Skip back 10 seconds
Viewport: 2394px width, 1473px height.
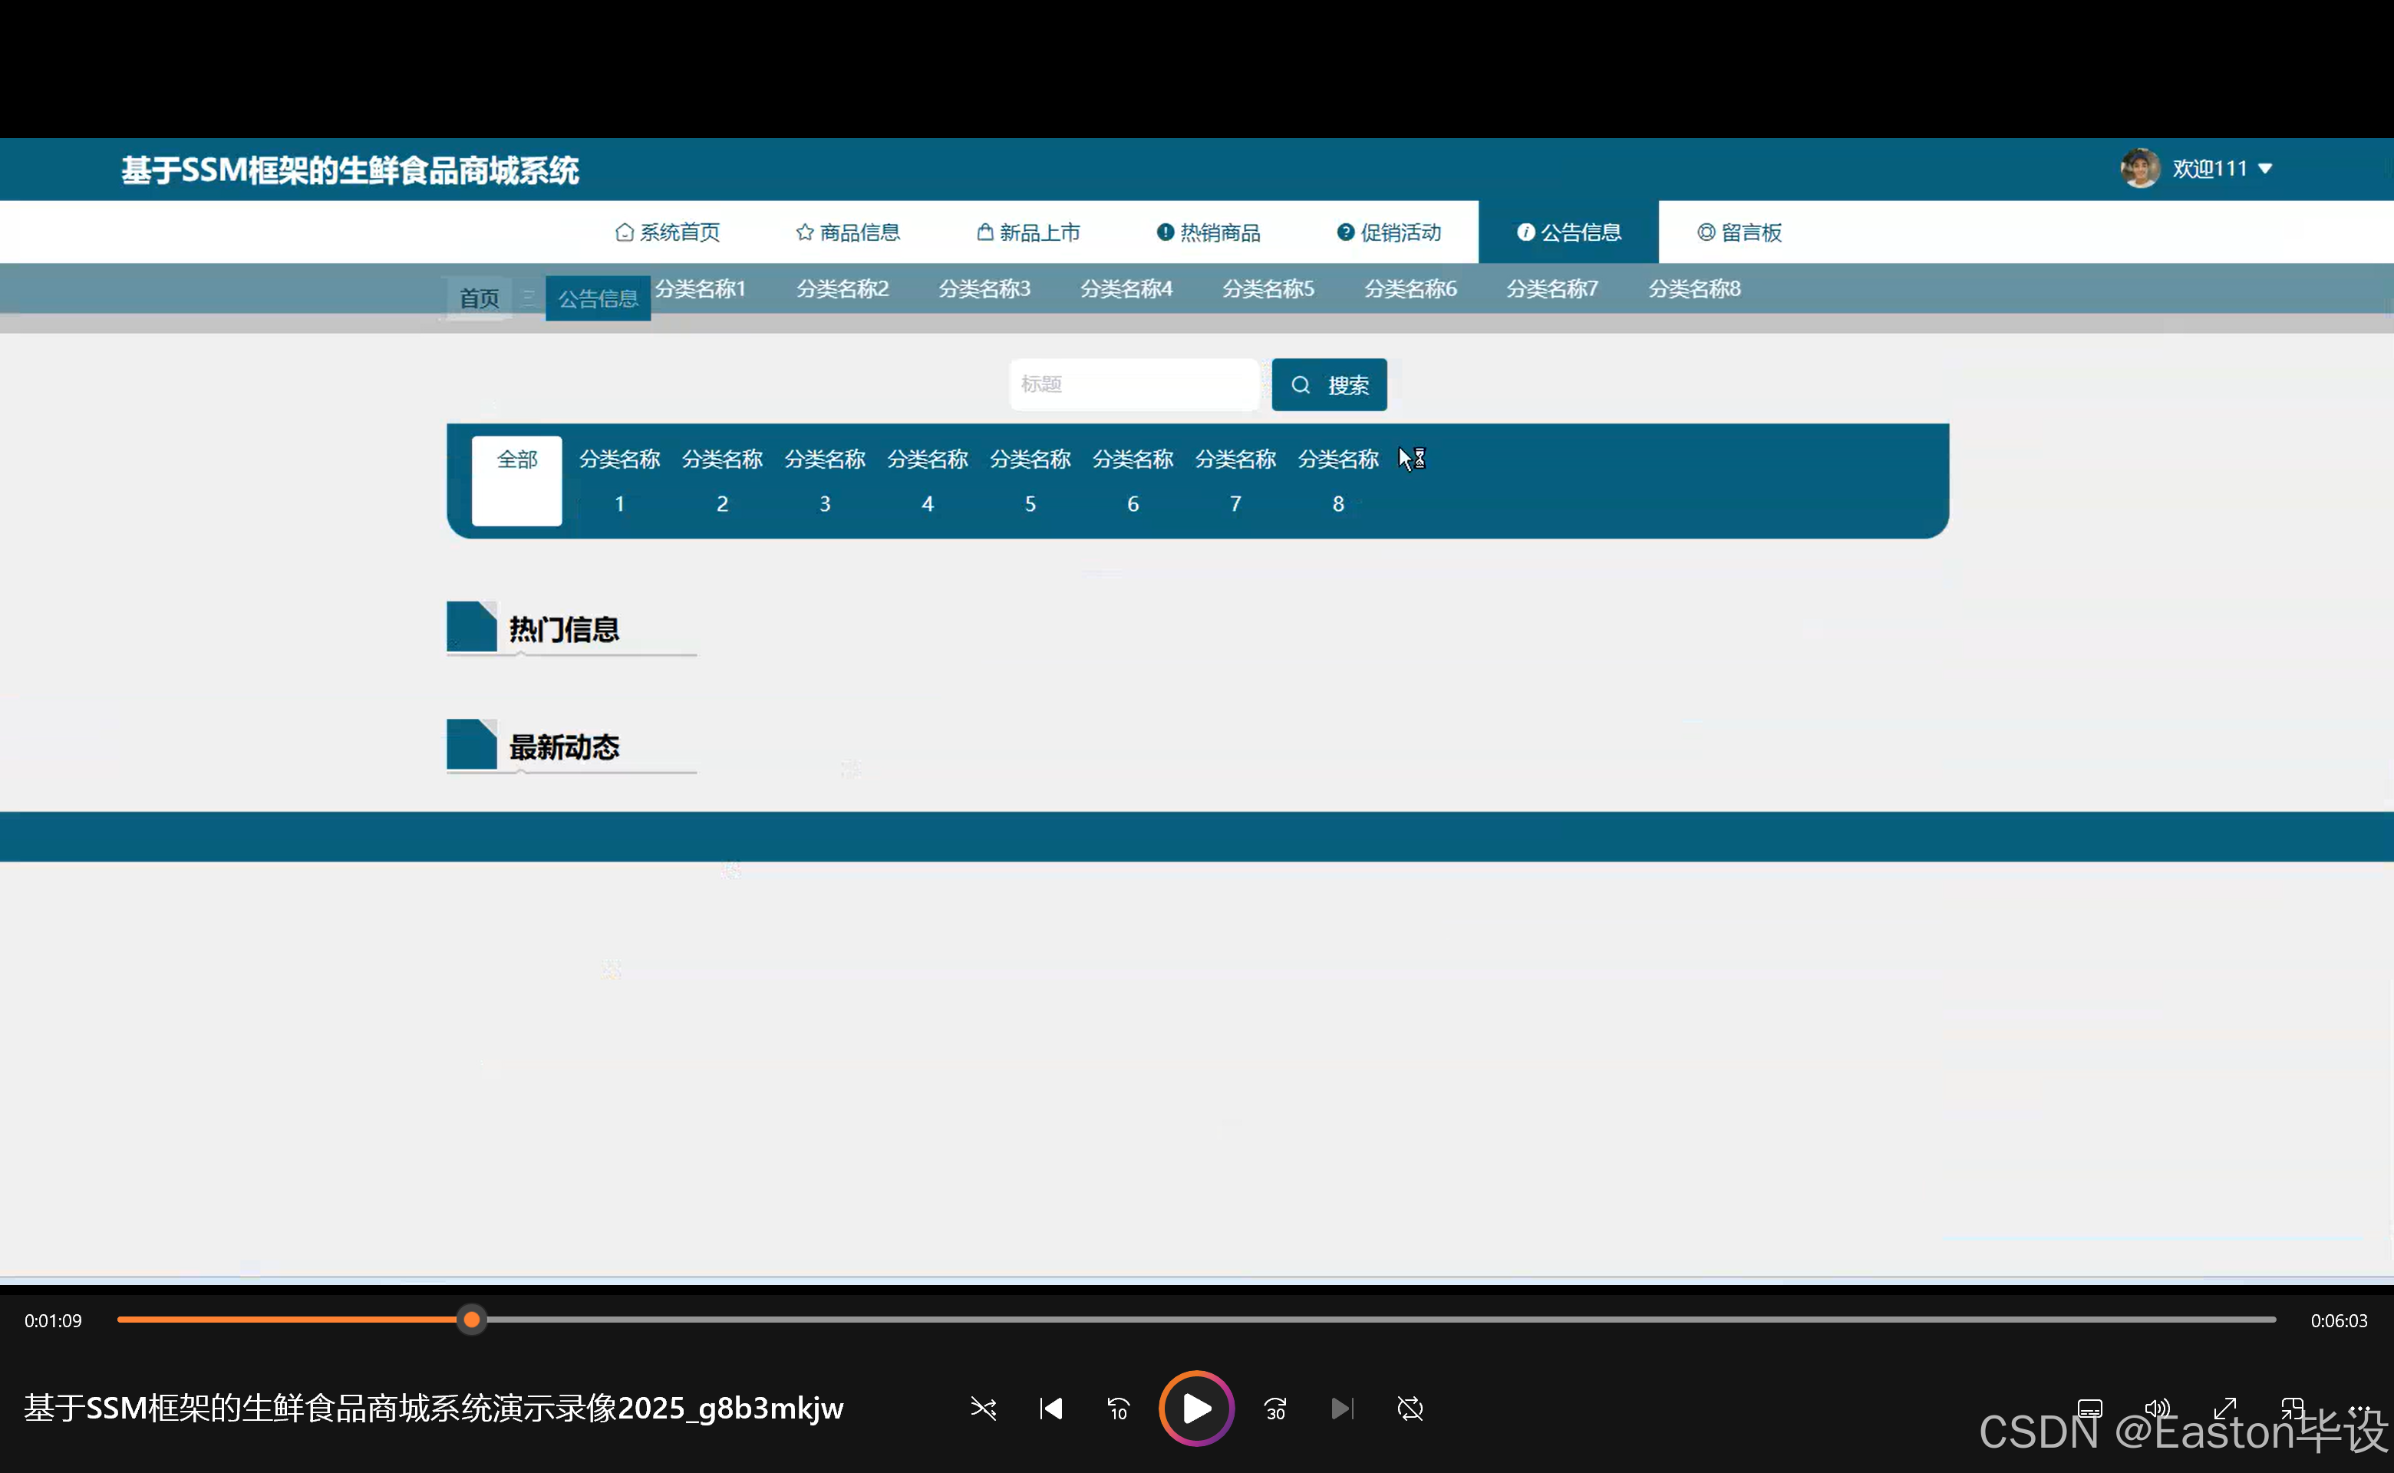pyautogui.click(x=1119, y=1409)
